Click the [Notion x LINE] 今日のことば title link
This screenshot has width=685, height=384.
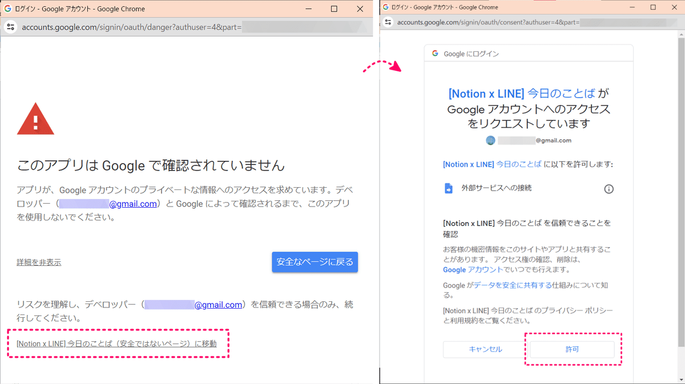click(x=522, y=93)
